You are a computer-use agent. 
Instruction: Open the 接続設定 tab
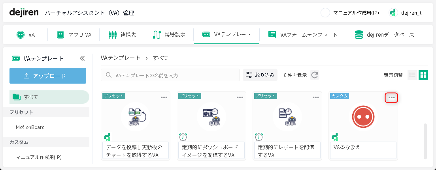[x=169, y=35]
